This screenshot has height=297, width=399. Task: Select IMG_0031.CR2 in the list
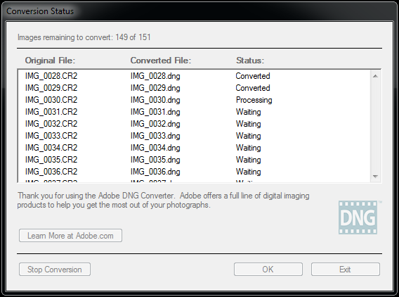click(51, 112)
